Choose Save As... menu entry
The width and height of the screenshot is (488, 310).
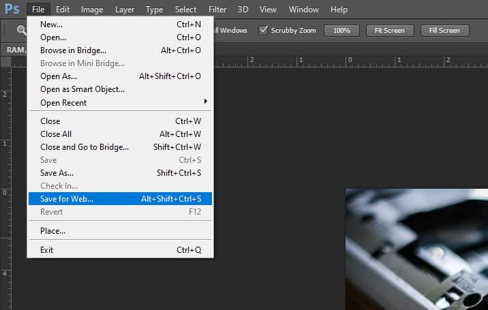click(121, 173)
